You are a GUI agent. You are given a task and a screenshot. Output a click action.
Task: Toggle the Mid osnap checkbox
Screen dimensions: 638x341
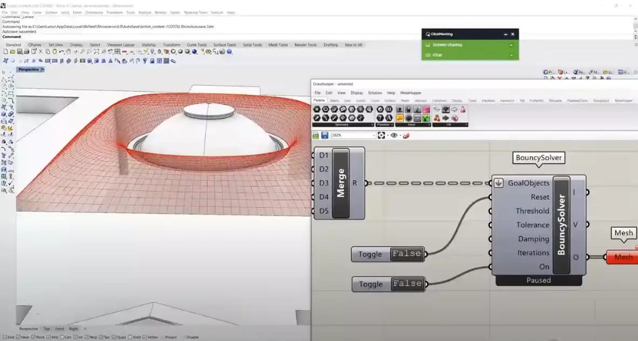[x=49, y=337]
